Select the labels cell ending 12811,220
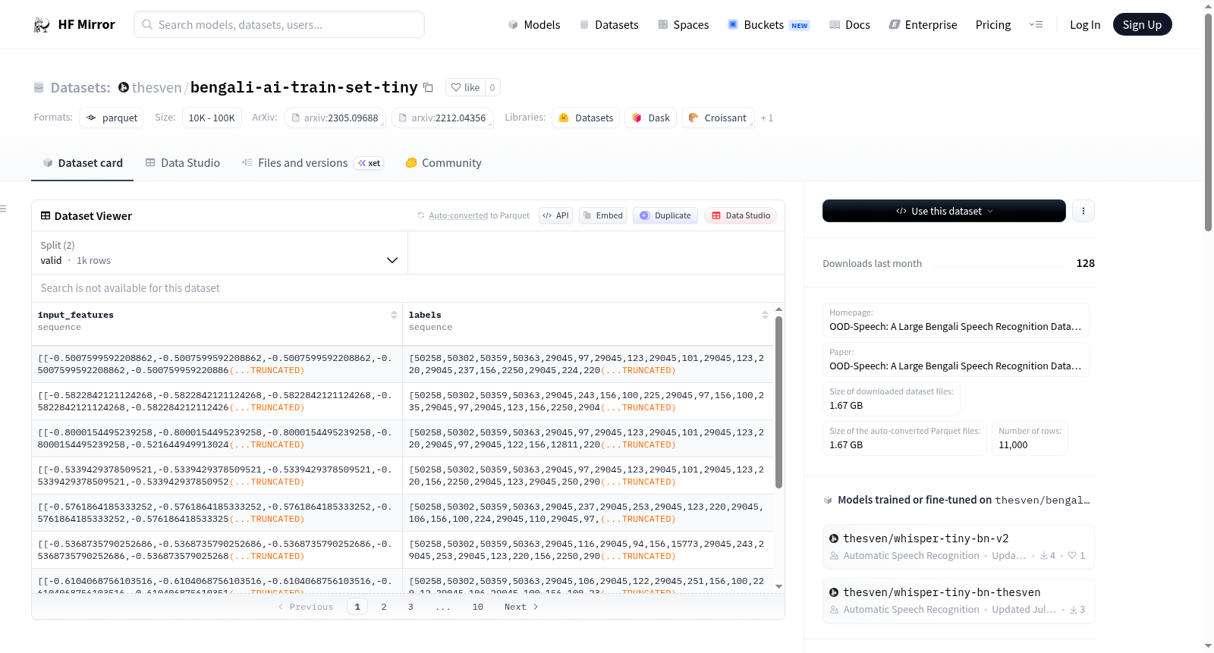This screenshot has height=653, width=1214. [588, 438]
